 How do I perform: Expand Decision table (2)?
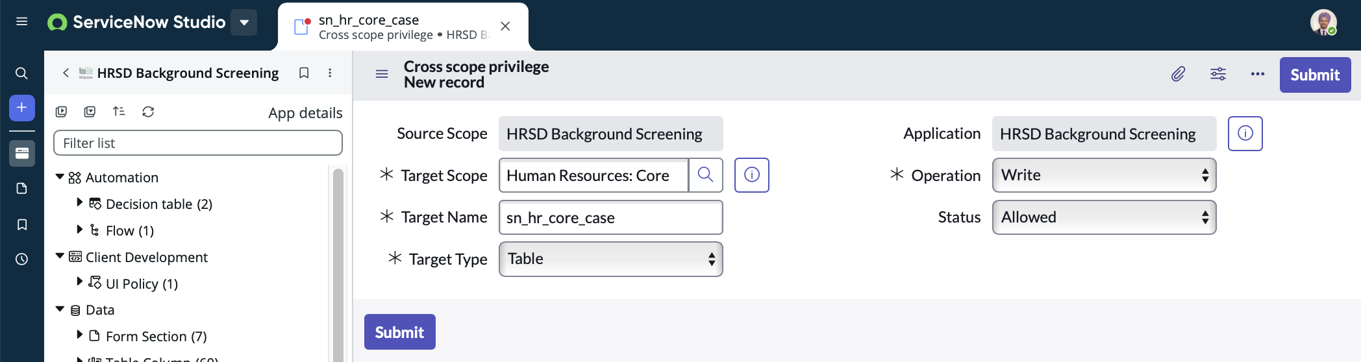pos(79,202)
